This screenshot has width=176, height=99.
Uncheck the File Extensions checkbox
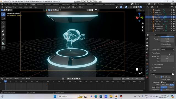click(161, 77)
